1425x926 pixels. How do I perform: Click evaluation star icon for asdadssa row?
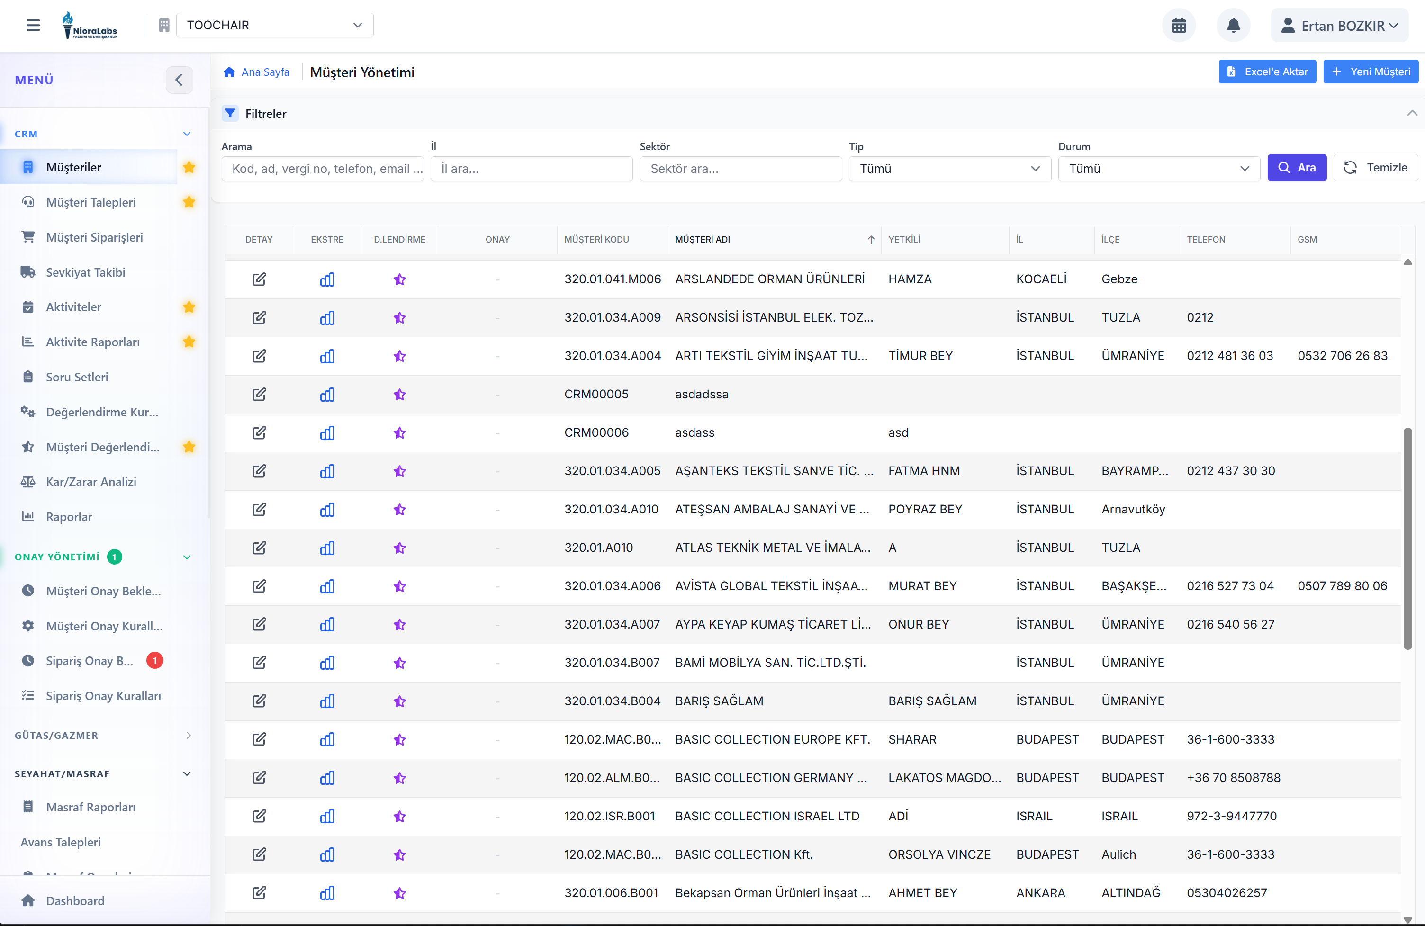(x=399, y=395)
